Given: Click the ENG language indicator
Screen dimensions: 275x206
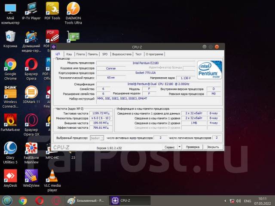Looking at the screenshot, I should pyautogui.click(x=247, y=200).
